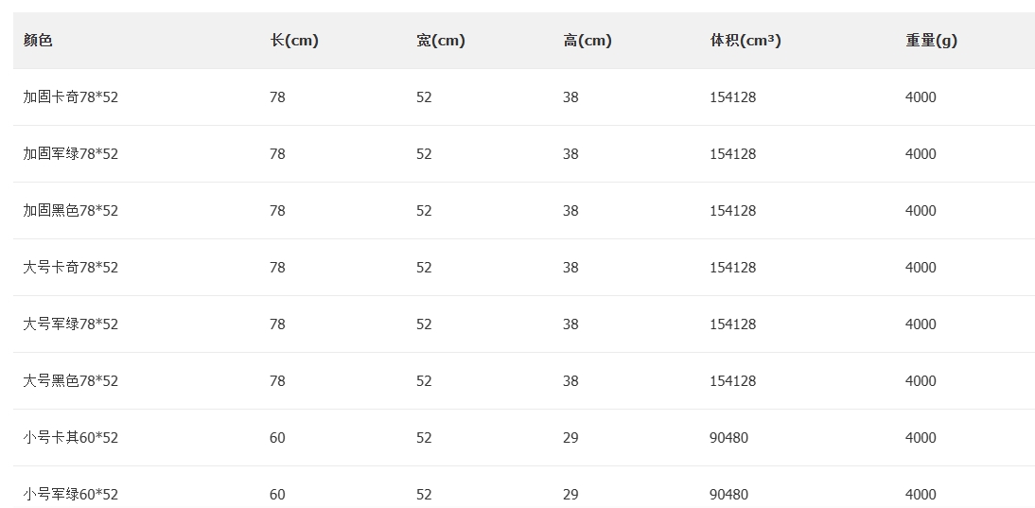Click length 78 in 加固军绿 row
Viewport: 1035px width, 508px height.
click(x=277, y=153)
